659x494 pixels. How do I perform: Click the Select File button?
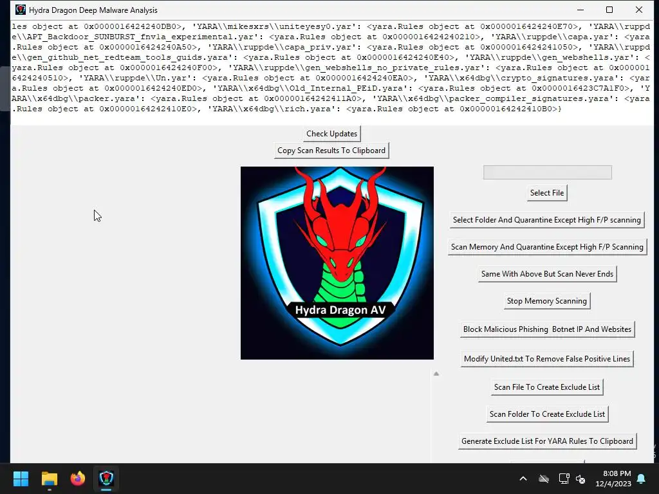547,193
